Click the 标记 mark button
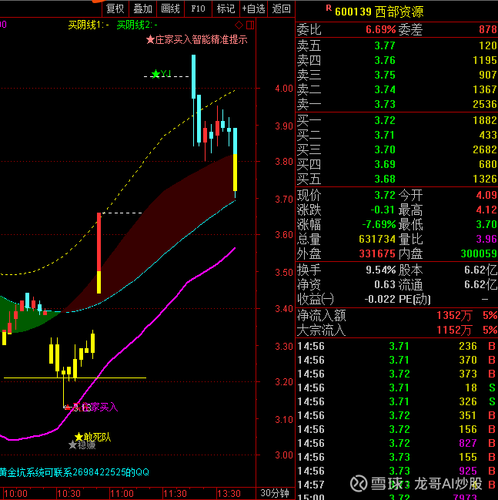This screenshot has width=498, height=500. (x=226, y=8)
